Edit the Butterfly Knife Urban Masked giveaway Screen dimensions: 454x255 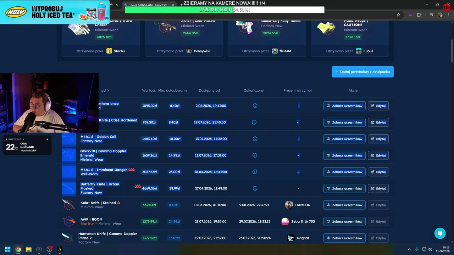[x=378, y=188]
